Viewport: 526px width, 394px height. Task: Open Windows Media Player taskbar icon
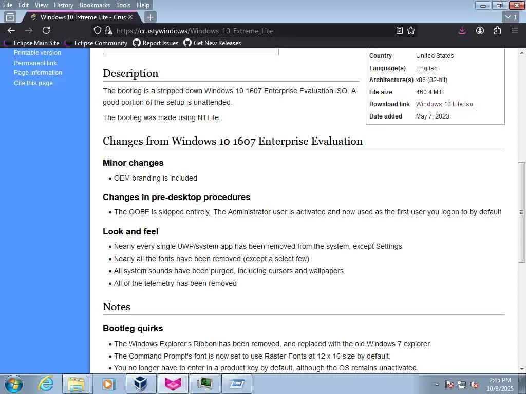click(108, 384)
